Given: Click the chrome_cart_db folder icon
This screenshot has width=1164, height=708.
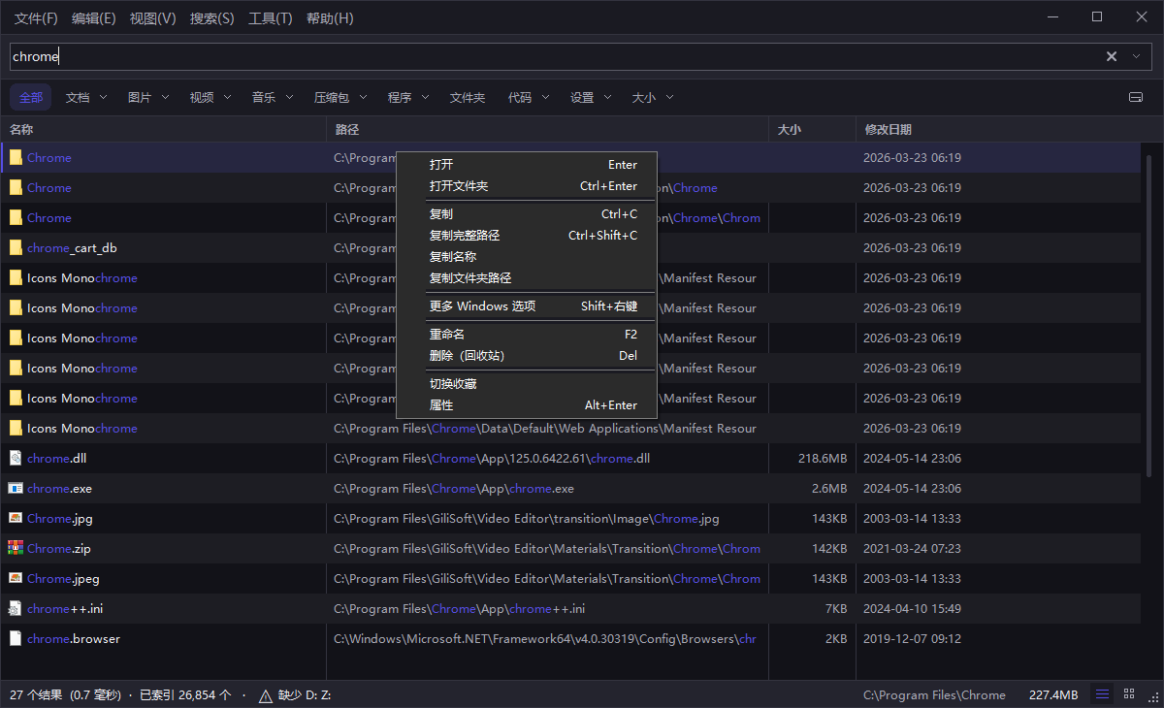Looking at the screenshot, I should [x=16, y=247].
